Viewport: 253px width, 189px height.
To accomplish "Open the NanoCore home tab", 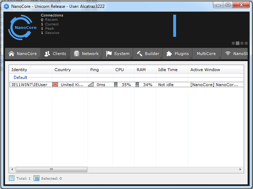I will (x=23, y=54).
